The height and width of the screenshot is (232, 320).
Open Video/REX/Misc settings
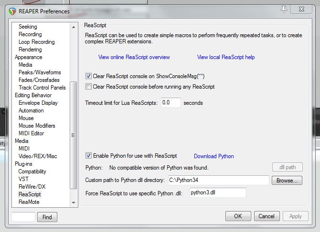(x=38, y=156)
